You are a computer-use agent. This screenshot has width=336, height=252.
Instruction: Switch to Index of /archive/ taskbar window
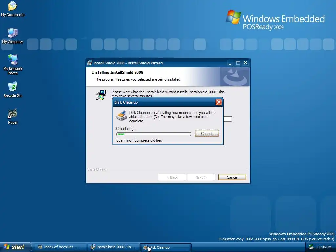tap(61, 247)
